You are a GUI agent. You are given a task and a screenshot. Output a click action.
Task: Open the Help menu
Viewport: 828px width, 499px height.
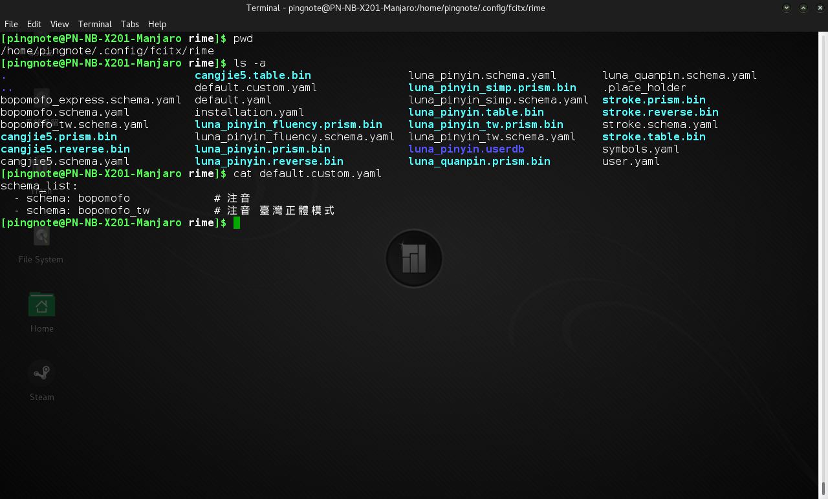point(157,24)
